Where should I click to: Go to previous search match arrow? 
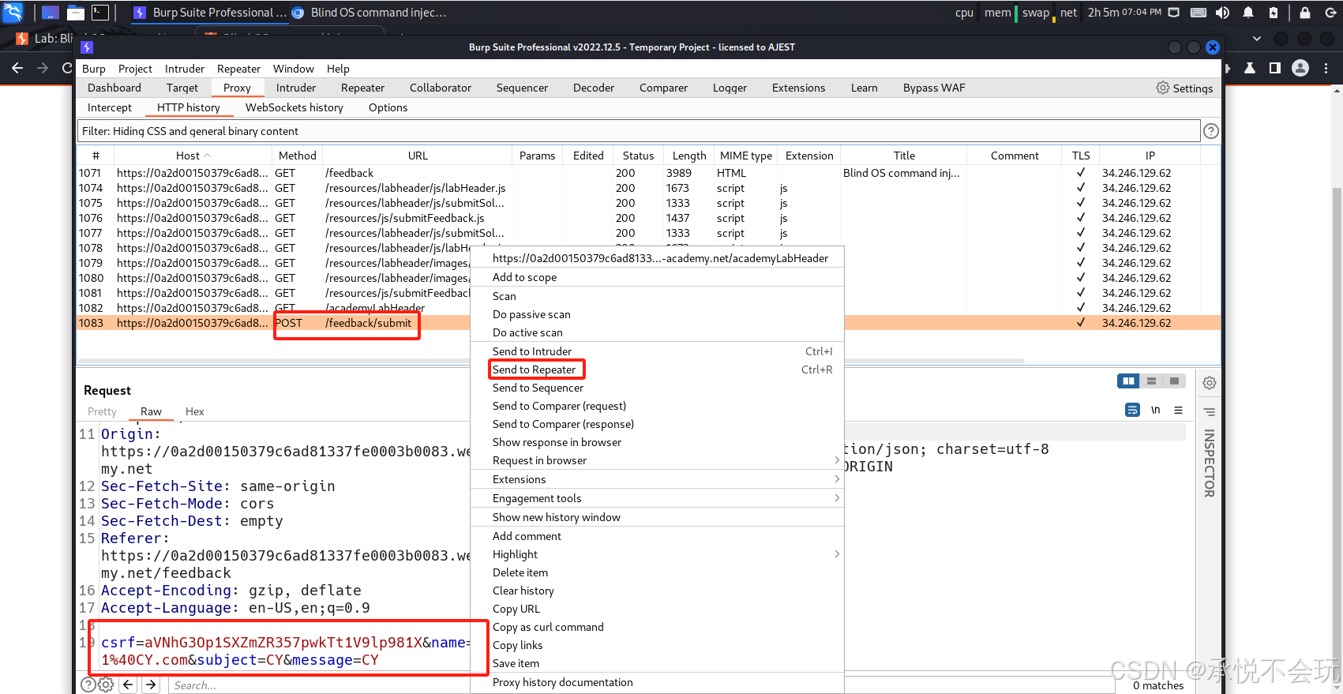(x=129, y=685)
